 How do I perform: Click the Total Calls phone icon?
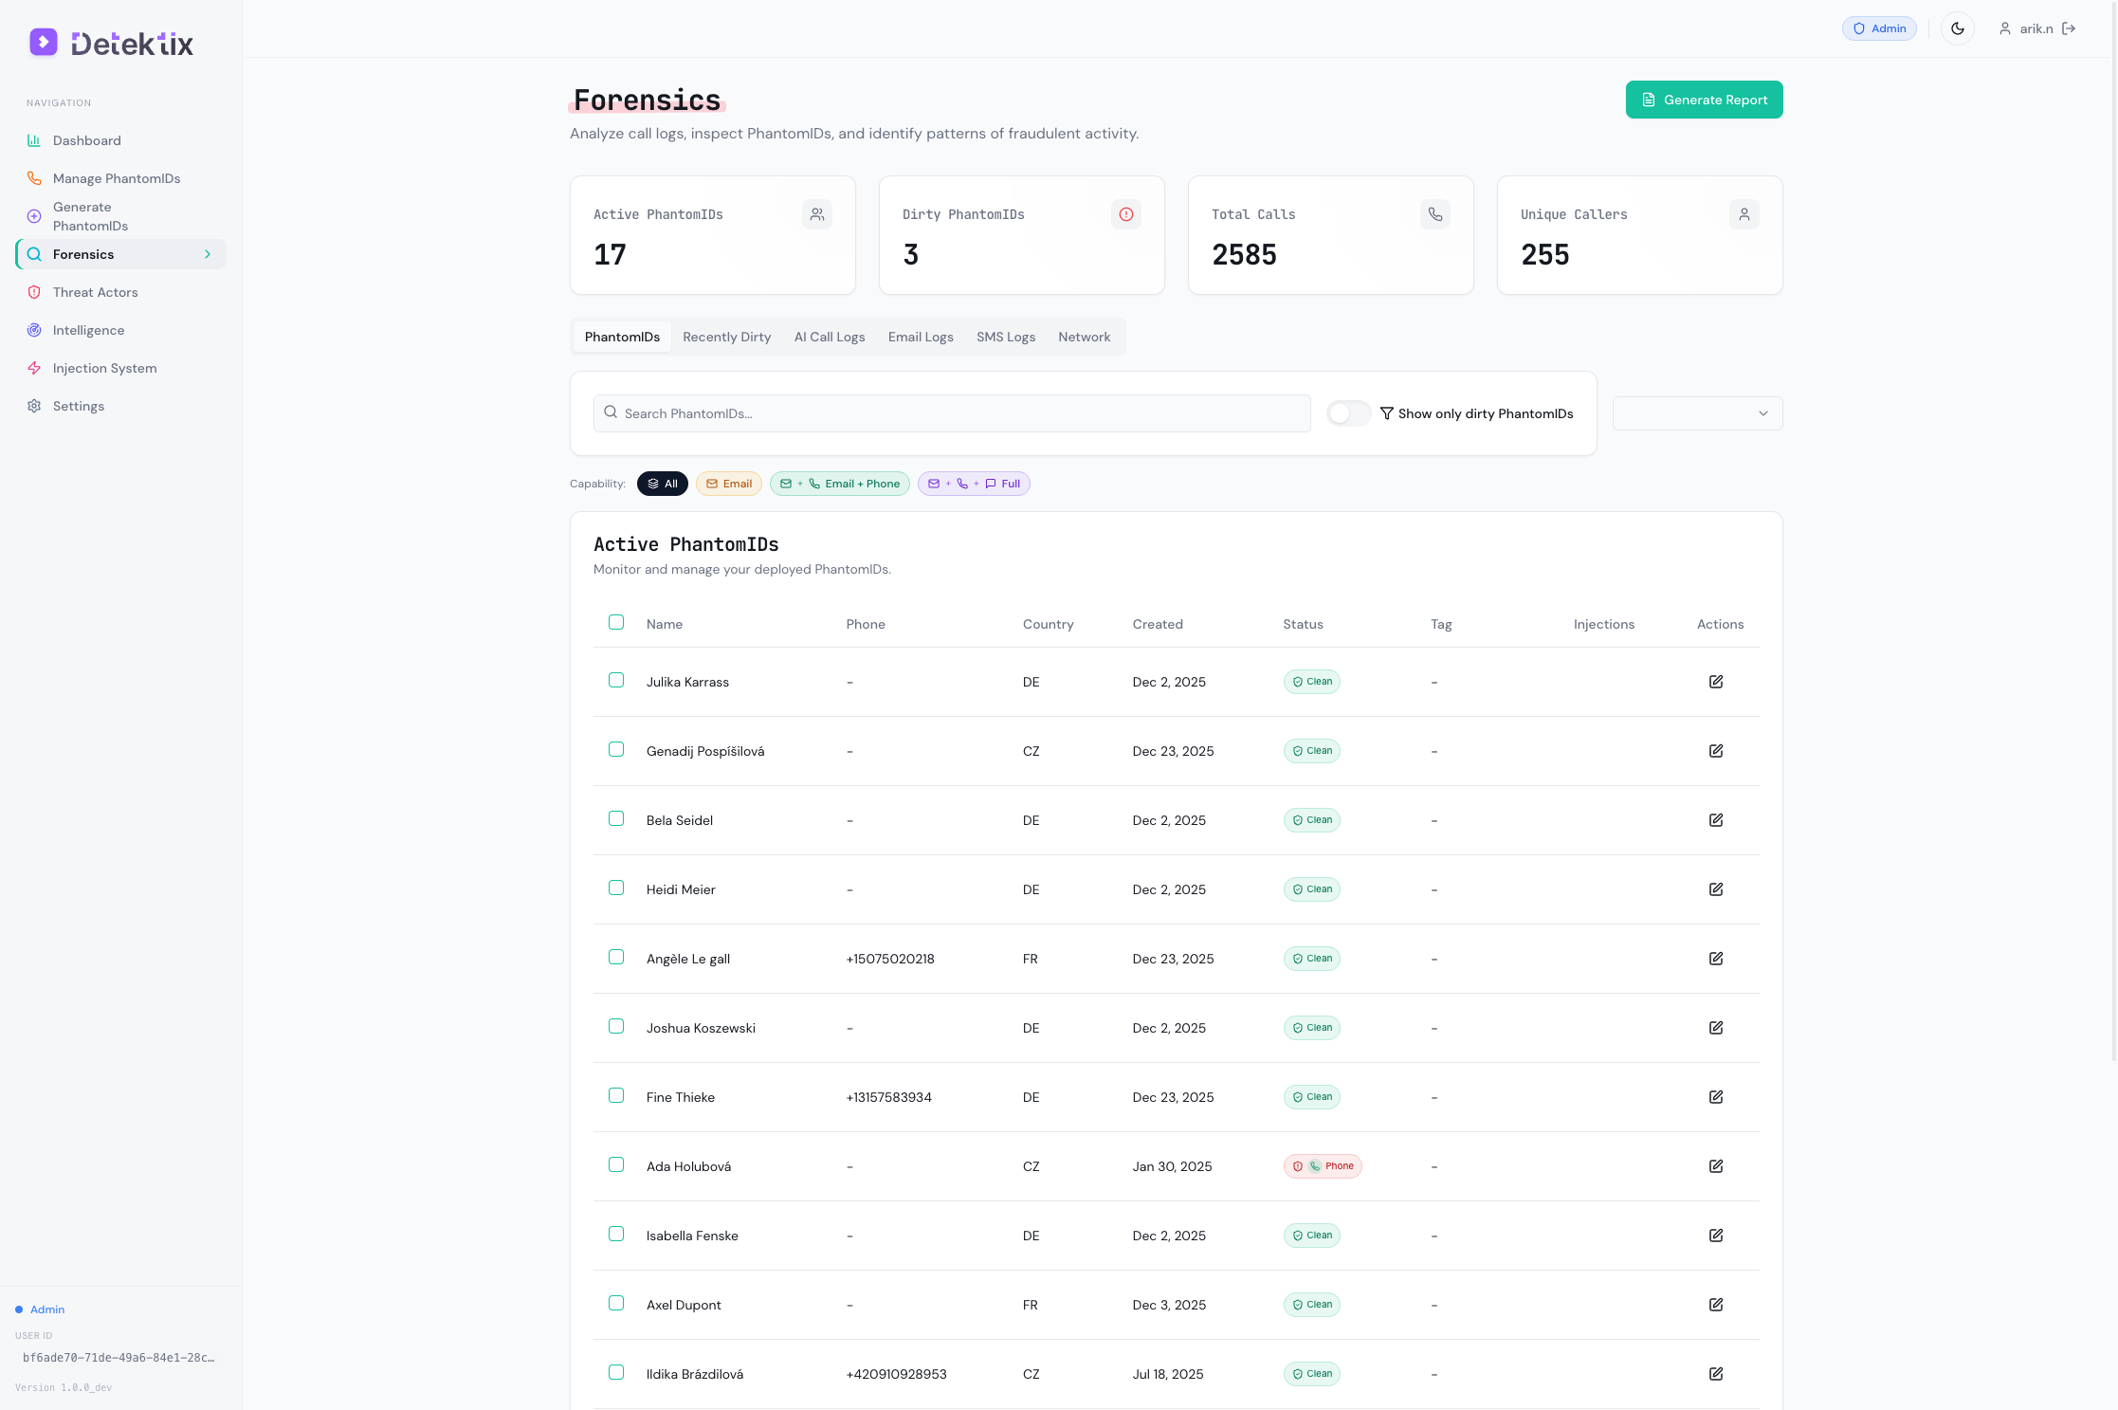[1434, 214]
